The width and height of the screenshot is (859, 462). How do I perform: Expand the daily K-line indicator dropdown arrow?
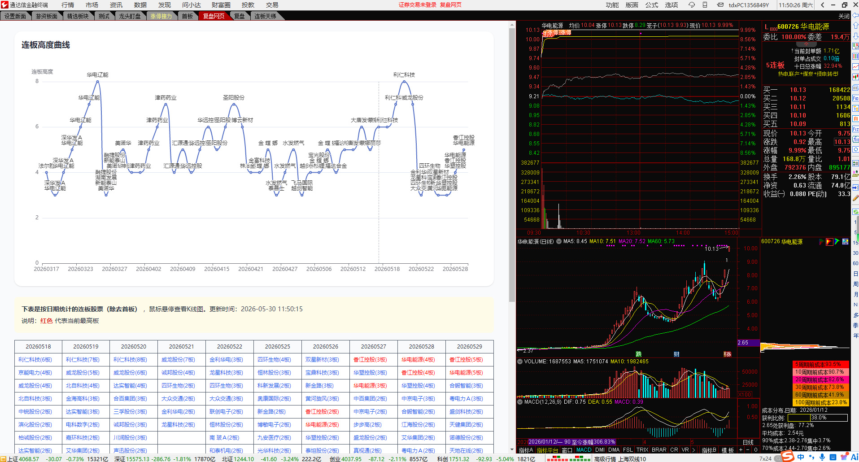coord(559,241)
